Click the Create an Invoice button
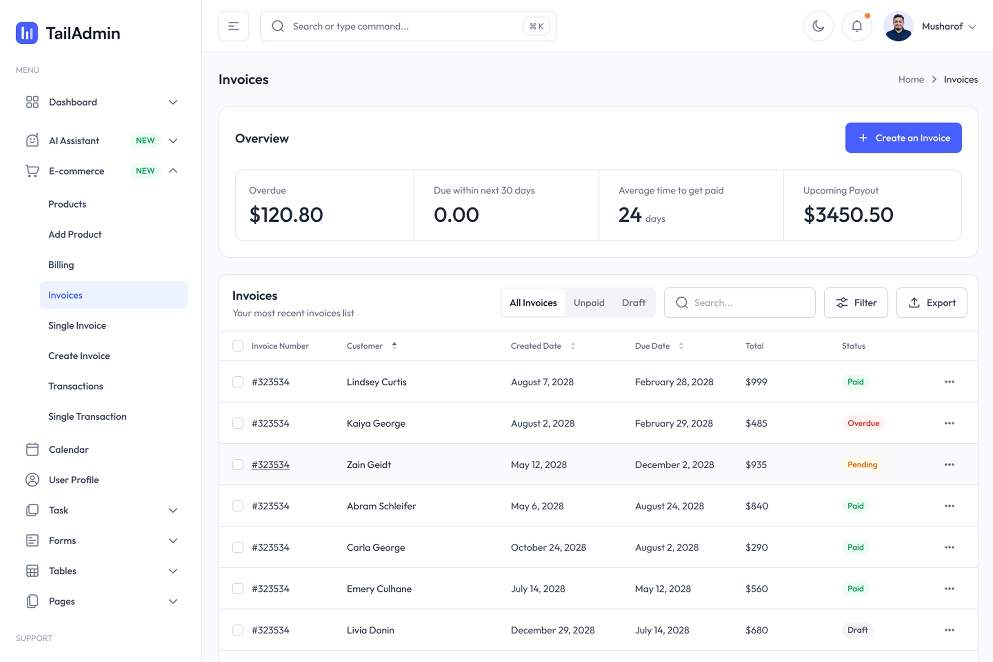The width and height of the screenshot is (993, 662). (903, 138)
